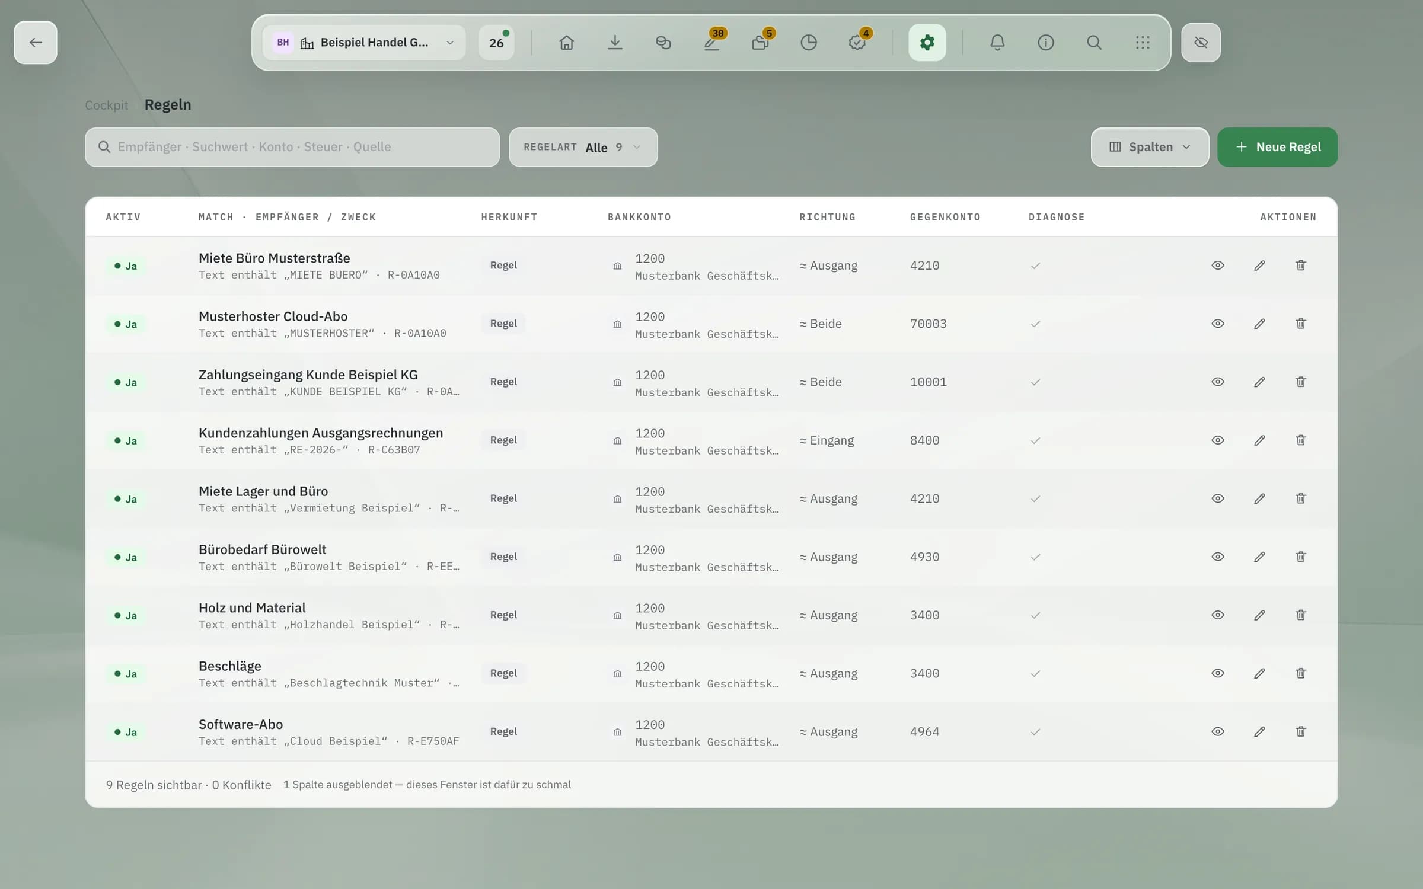The height and width of the screenshot is (889, 1423).
Task: Open the coins transactions icon
Action: point(663,43)
